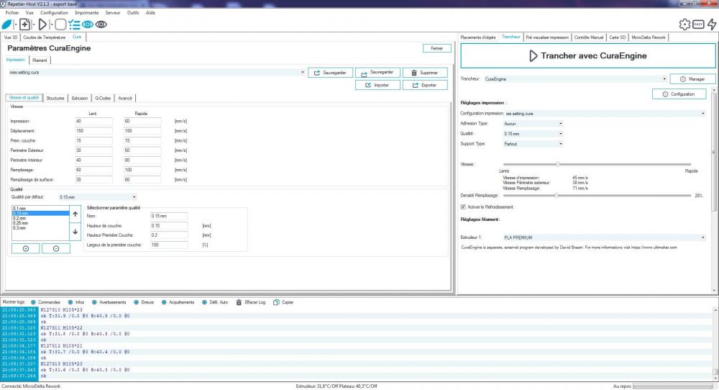Toggle the log checklist toolbar icon

tap(74, 24)
